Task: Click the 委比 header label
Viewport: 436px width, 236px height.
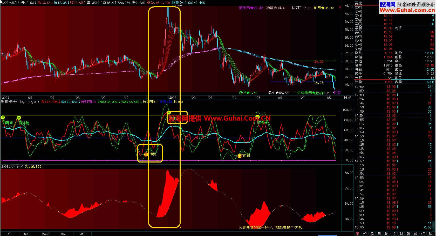Action: coord(358,3)
